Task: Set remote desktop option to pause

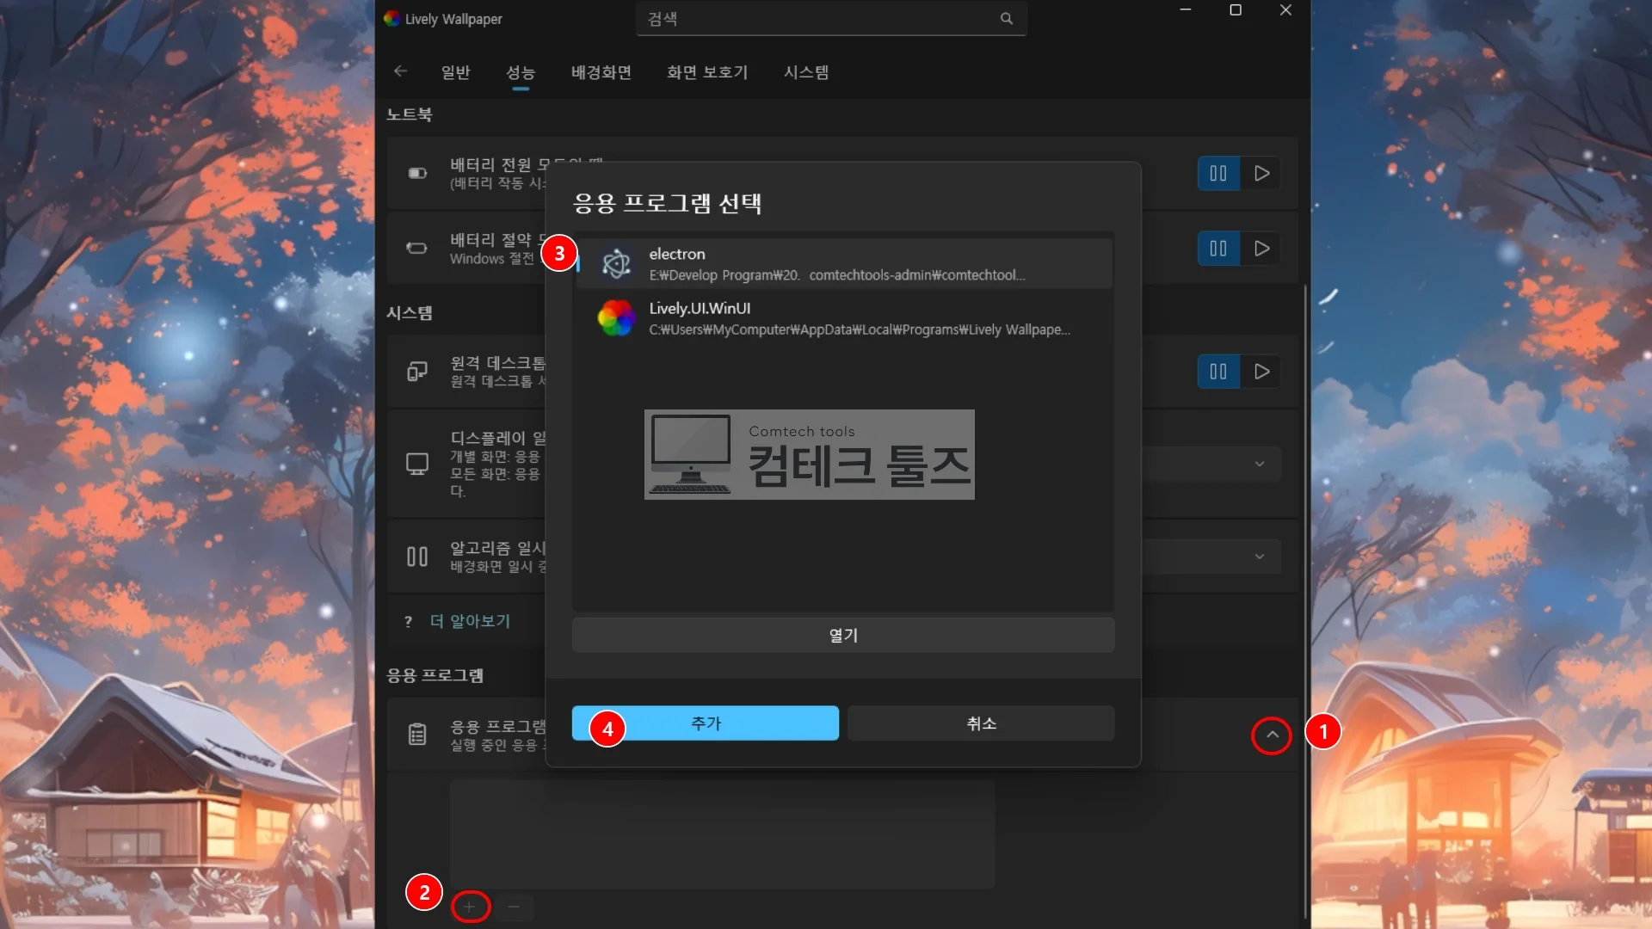Action: [x=1218, y=372]
